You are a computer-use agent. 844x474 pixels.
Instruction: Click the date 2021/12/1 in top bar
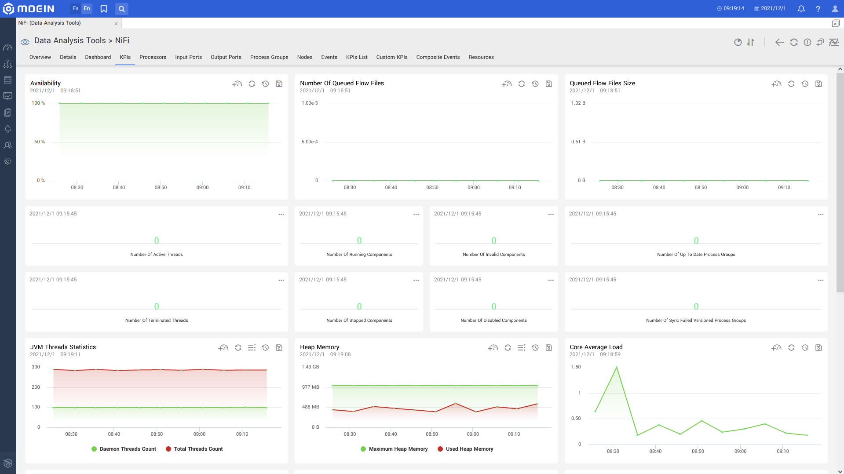coord(770,8)
